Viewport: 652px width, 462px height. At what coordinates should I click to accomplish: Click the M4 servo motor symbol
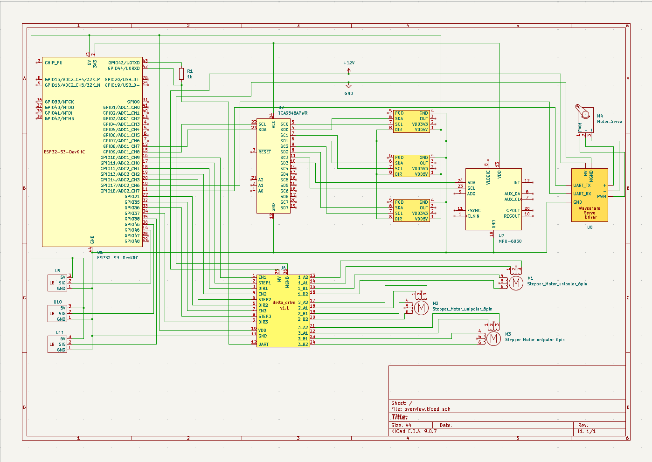click(585, 120)
